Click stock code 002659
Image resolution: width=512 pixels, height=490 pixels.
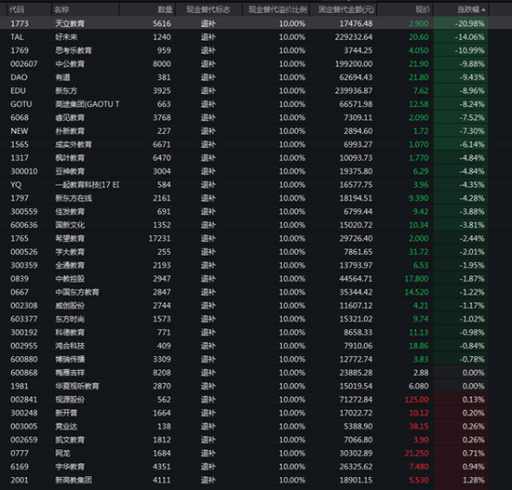[x=24, y=440]
